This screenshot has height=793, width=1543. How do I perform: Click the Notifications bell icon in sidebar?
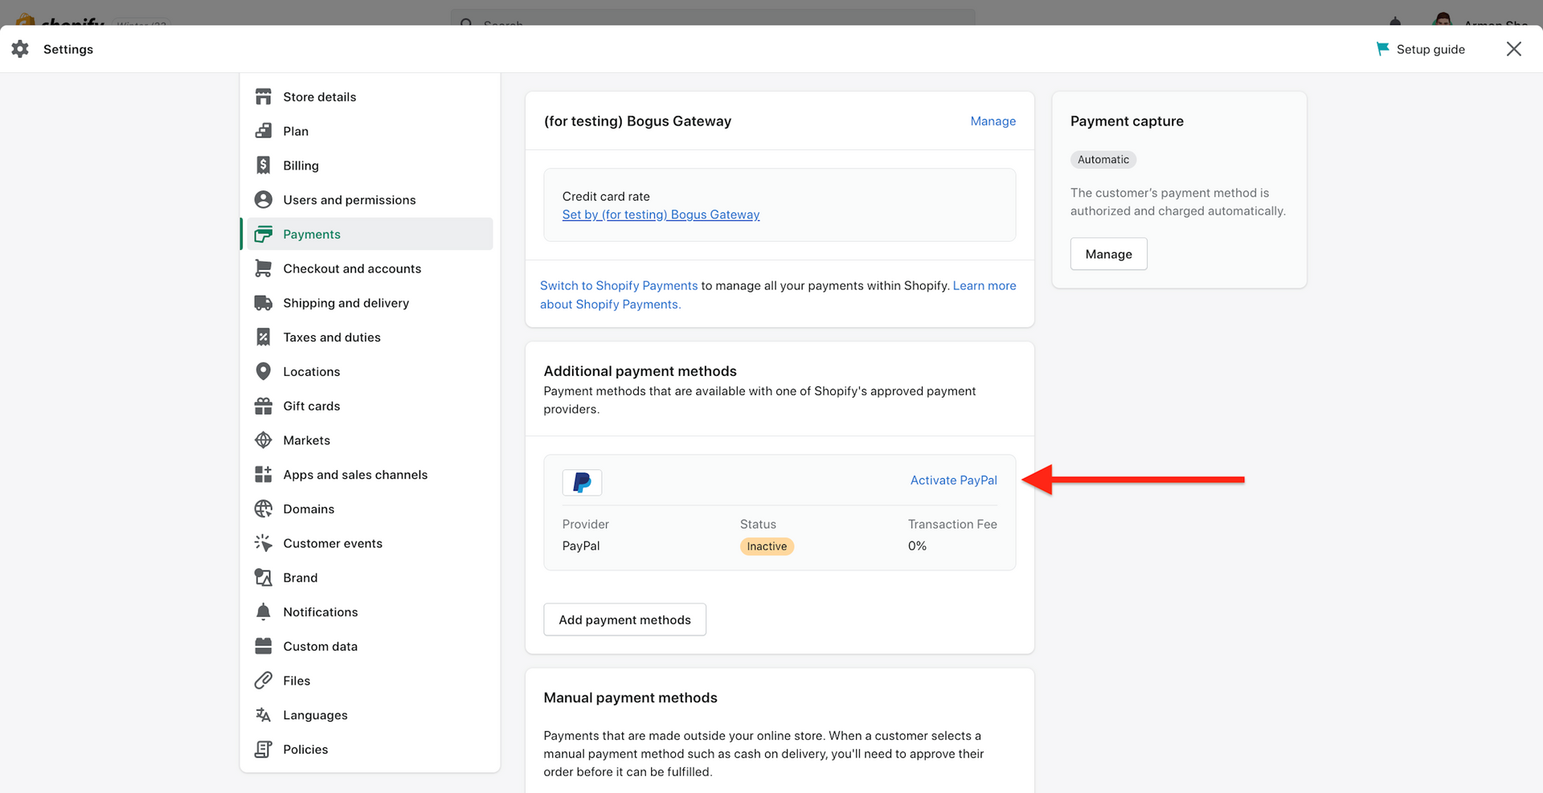click(x=263, y=612)
